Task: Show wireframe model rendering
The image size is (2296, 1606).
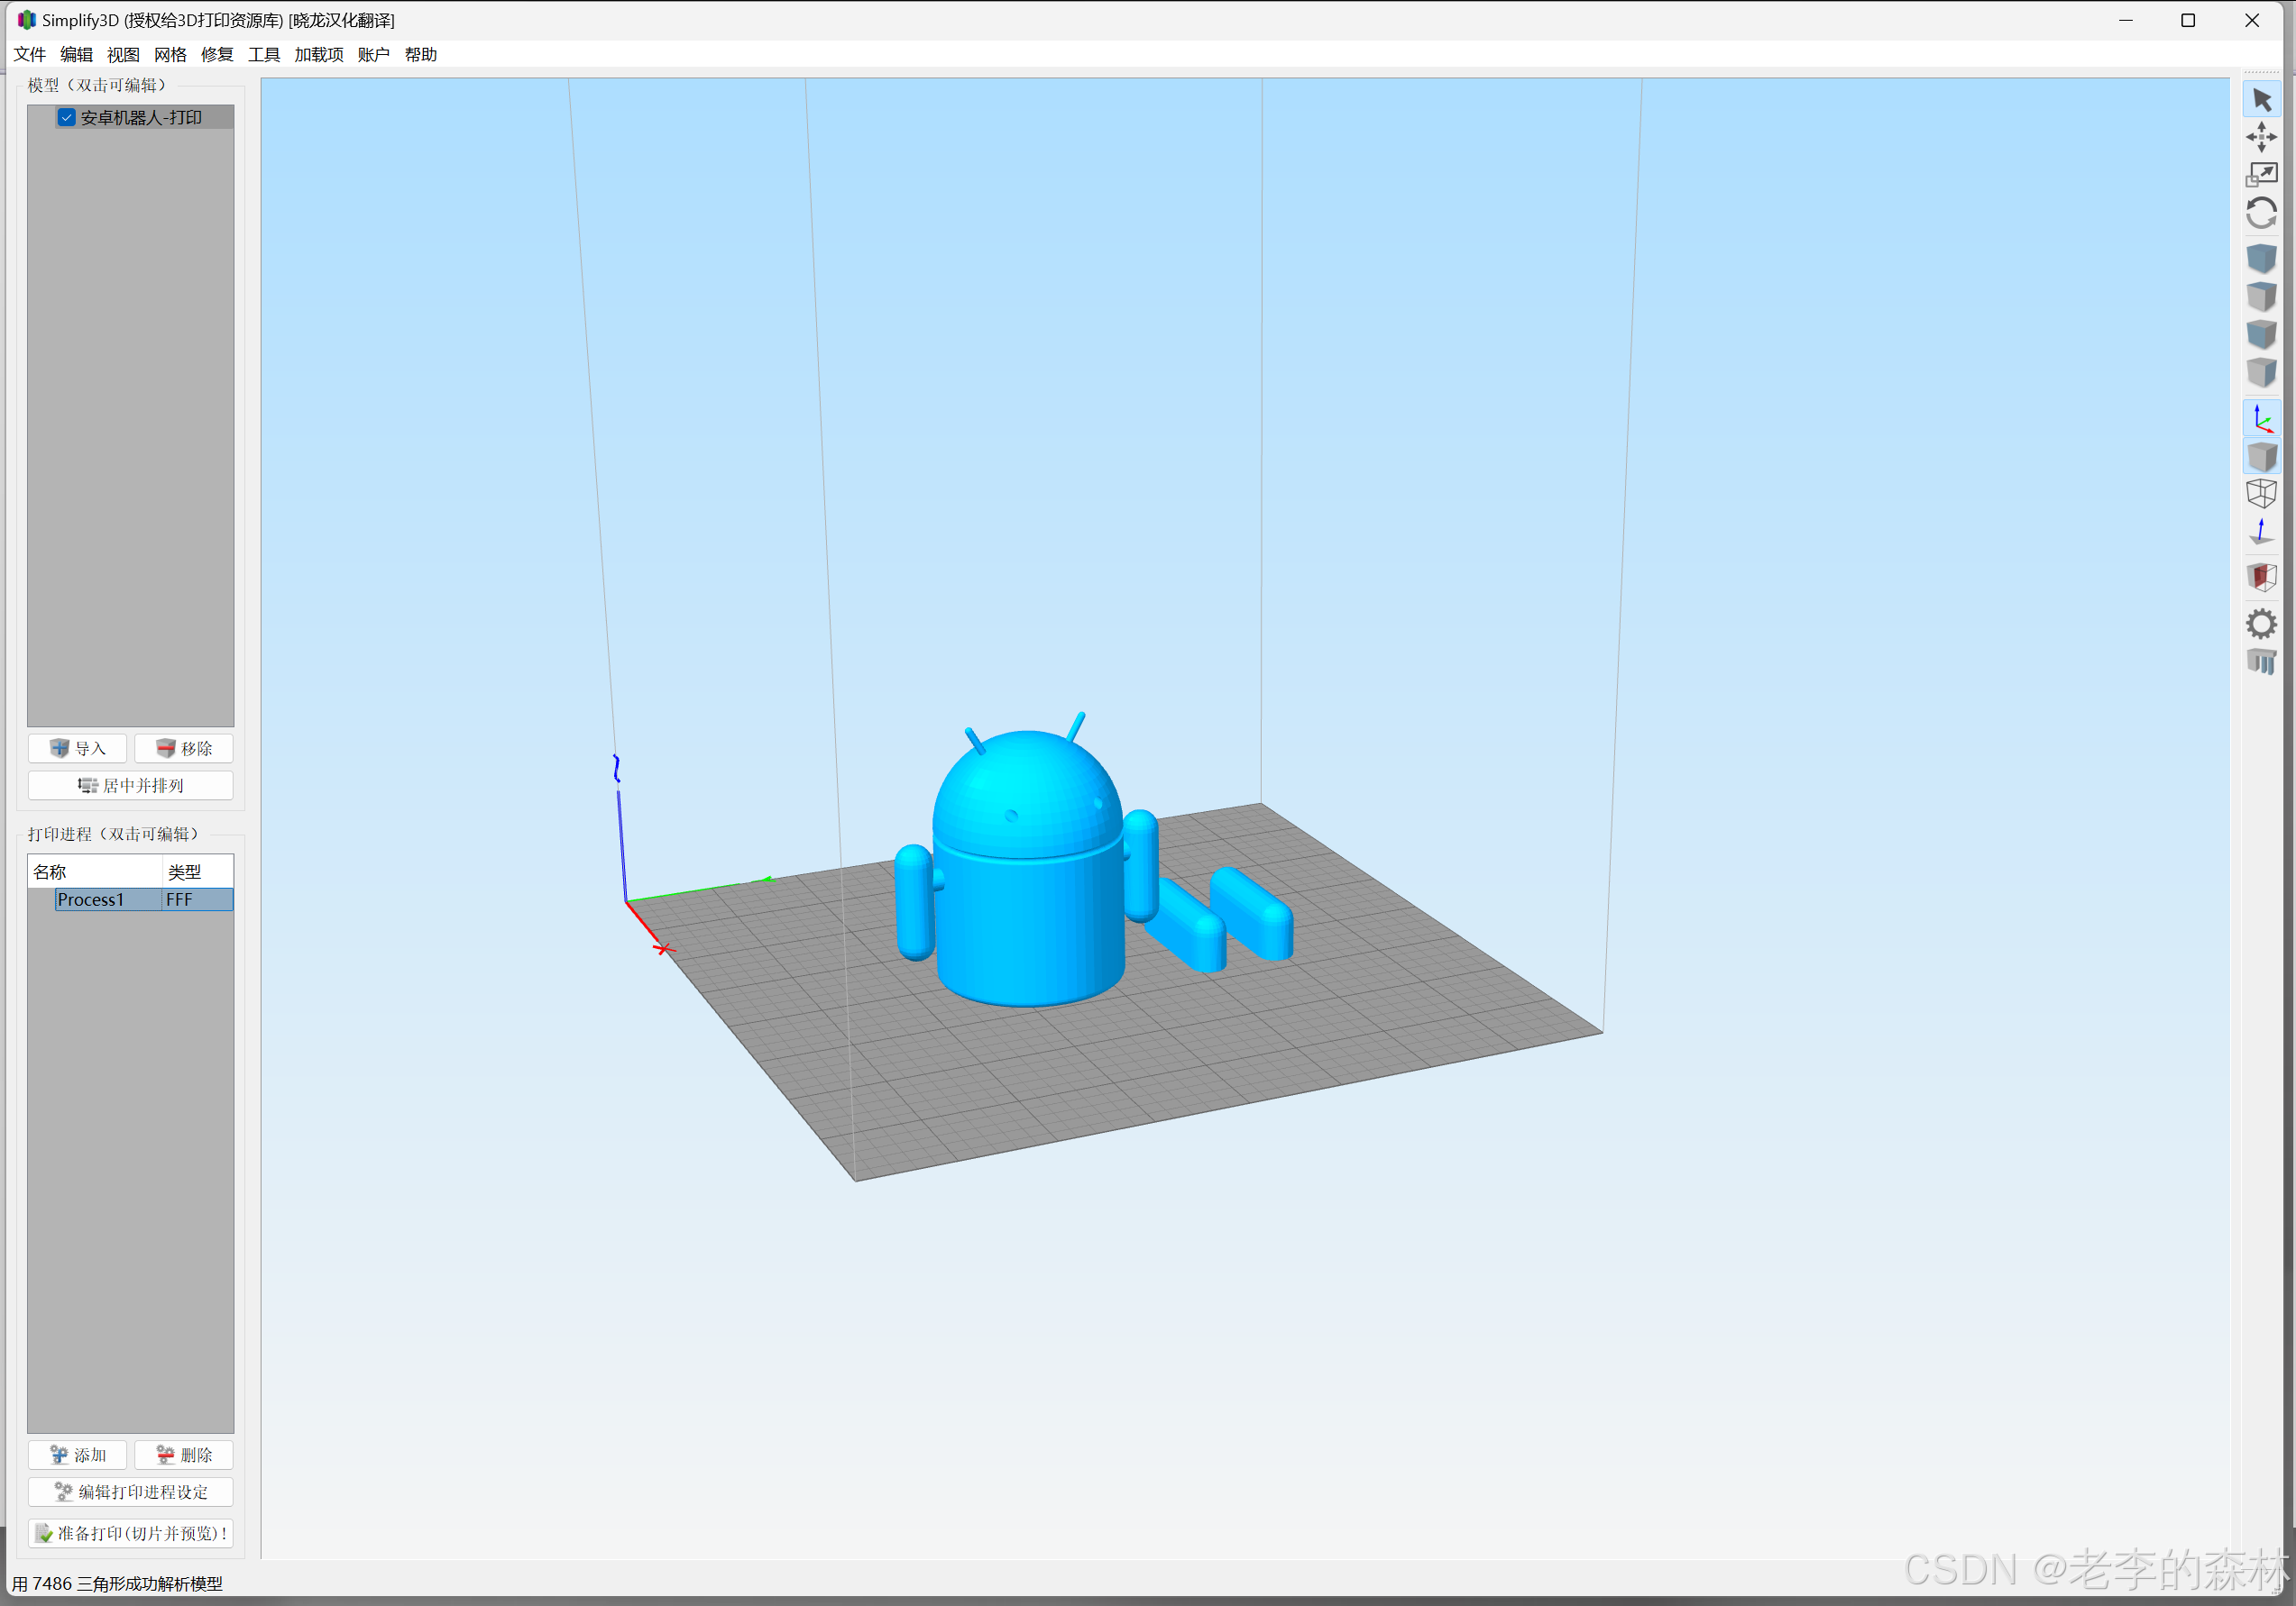Action: tap(2261, 493)
